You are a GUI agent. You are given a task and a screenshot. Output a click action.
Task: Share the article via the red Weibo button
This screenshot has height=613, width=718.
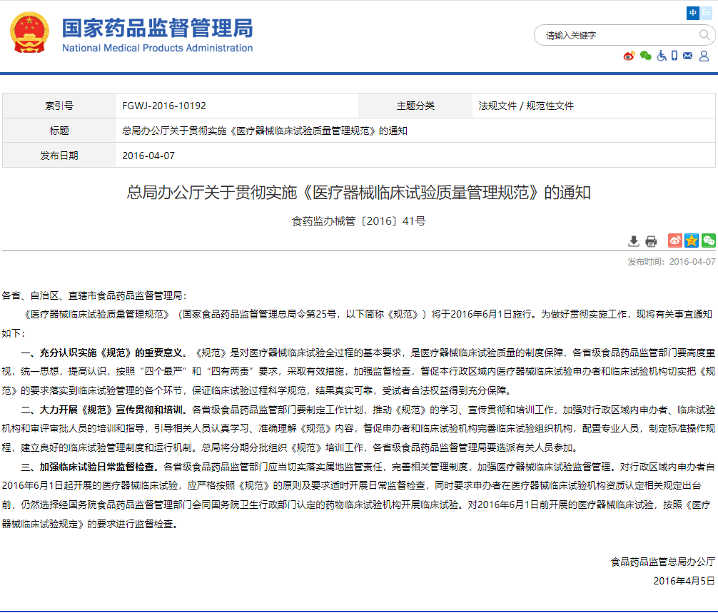(x=674, y=240)
